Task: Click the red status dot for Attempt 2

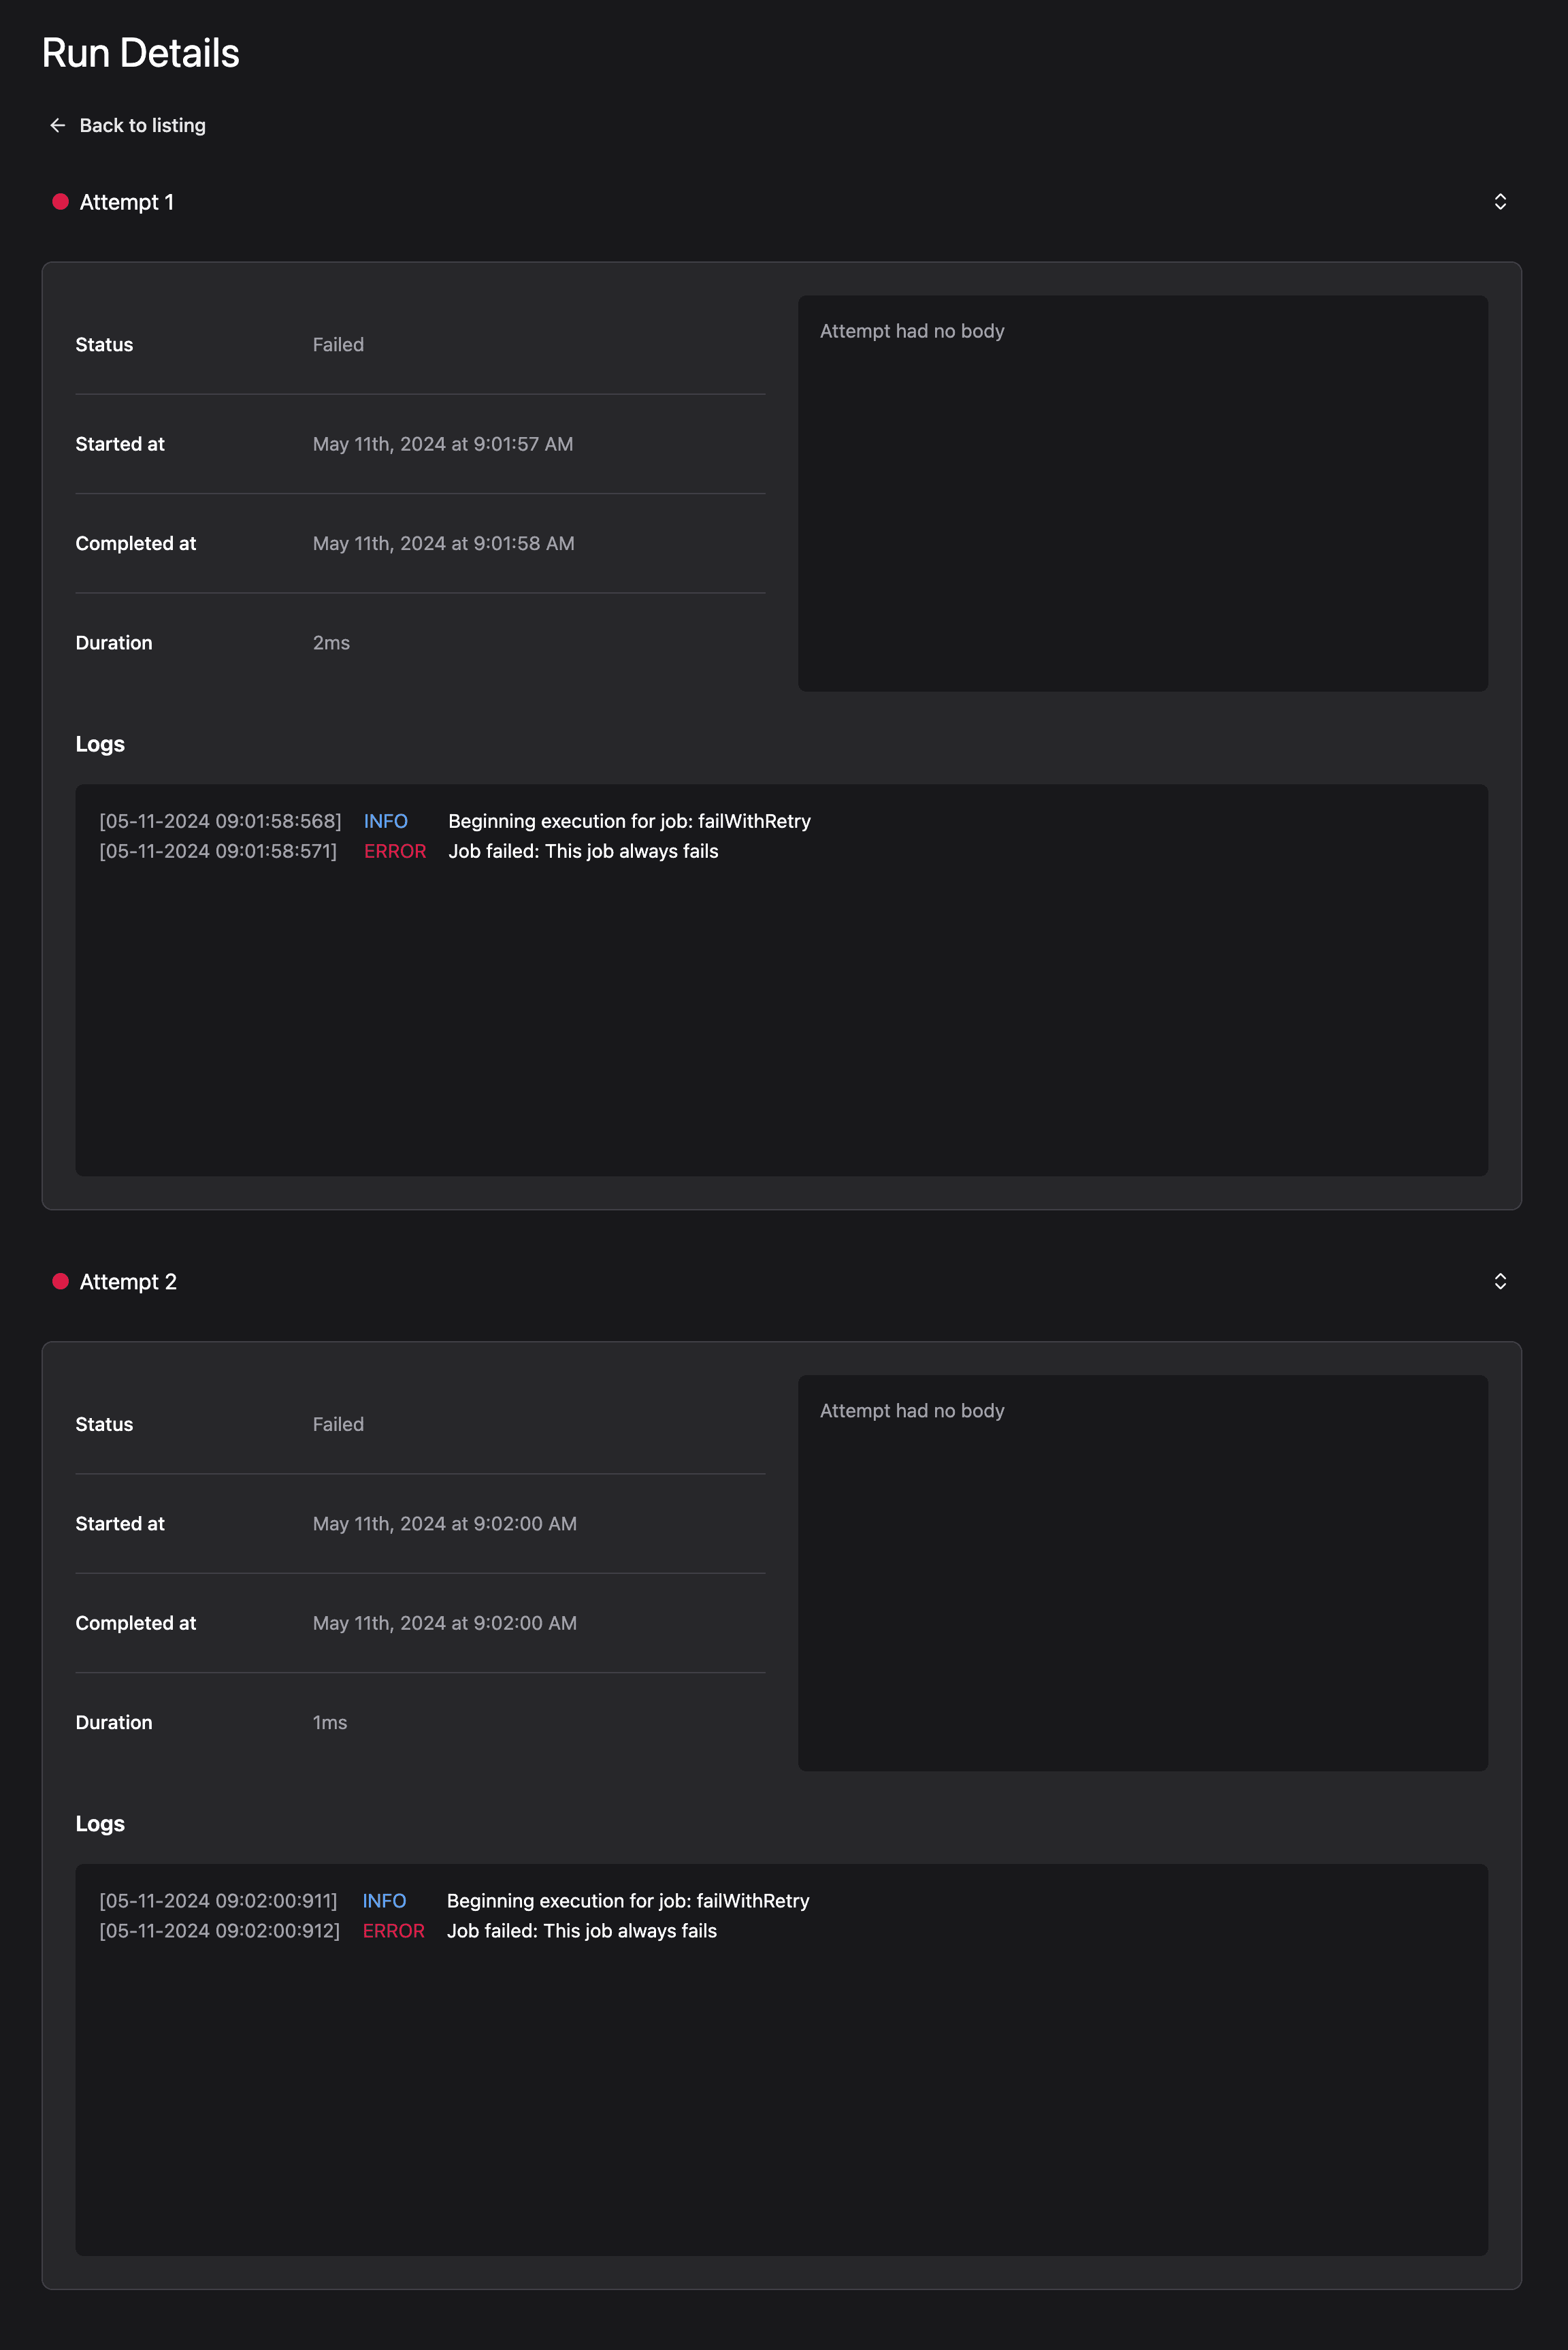Action: tap(60, 1281)
